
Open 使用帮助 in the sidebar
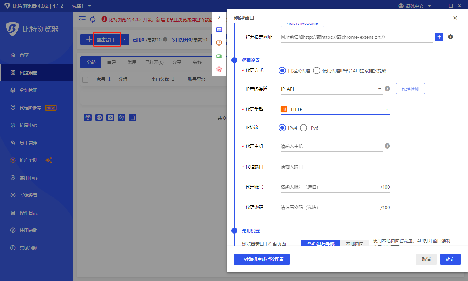(x=37, y=230)
